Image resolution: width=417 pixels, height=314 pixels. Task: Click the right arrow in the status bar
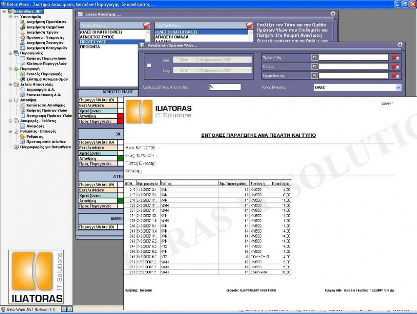point(70,309)
